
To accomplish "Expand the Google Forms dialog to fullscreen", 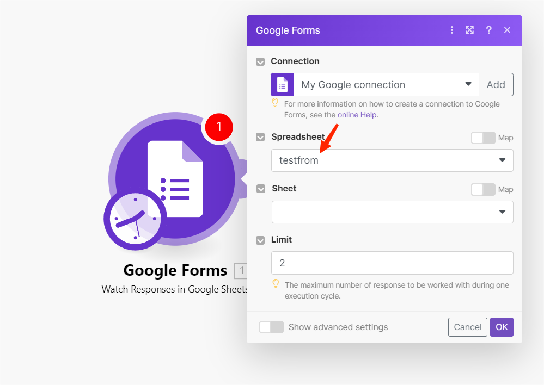I will point(469,30).
